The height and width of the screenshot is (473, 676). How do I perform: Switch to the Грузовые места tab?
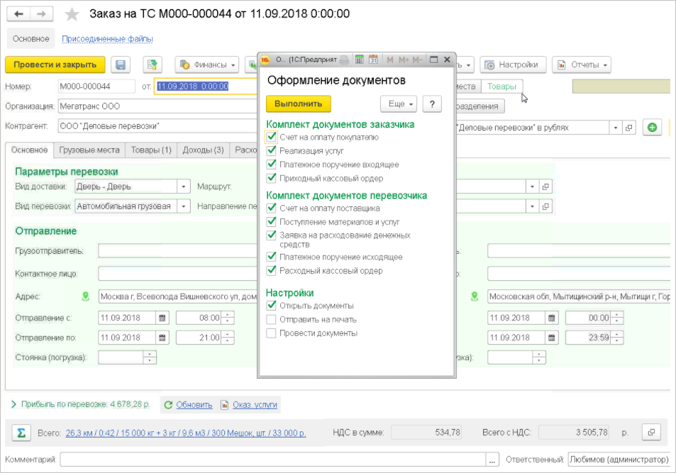click(x=89, y=150)
